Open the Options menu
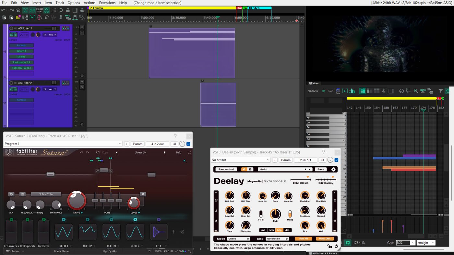This screenshot has width=454, height=255. pyautogui.click(x=74, y=3)
